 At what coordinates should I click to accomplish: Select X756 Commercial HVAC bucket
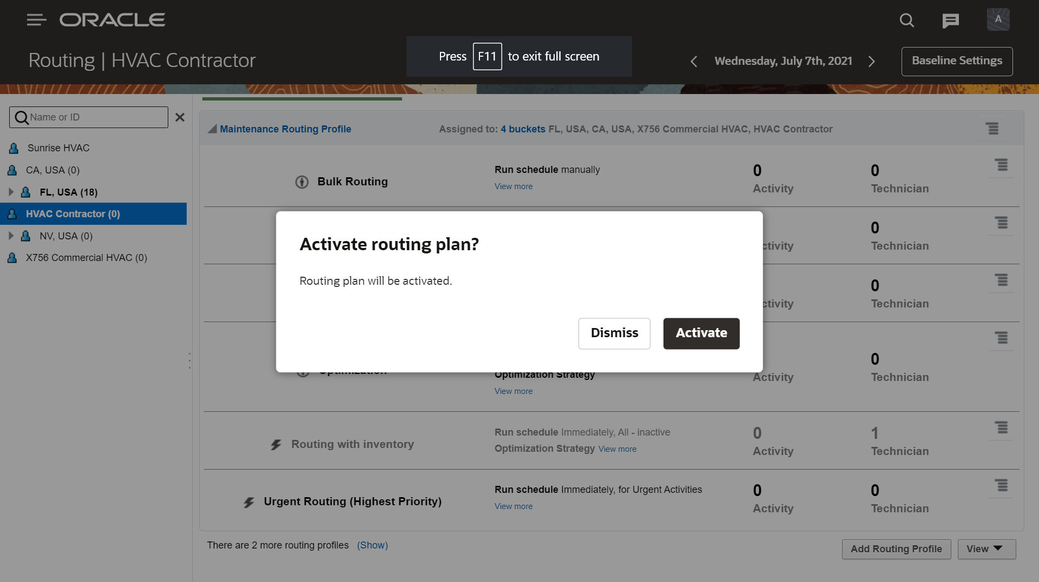pos(86,258)
